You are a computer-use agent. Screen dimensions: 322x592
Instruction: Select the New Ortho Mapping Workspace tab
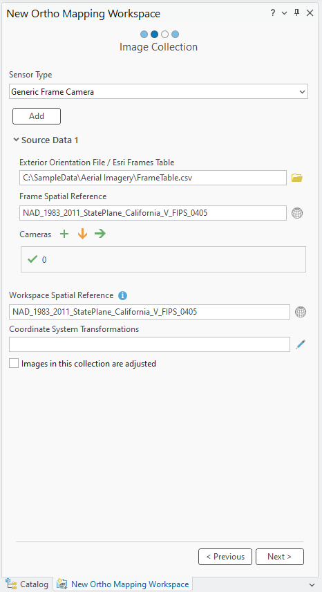tap(124, 584)
